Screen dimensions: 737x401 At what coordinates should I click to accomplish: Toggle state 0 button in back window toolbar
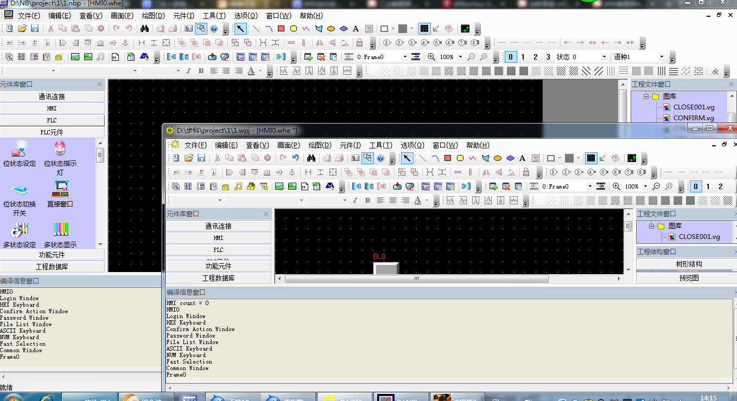coord(511,57)
